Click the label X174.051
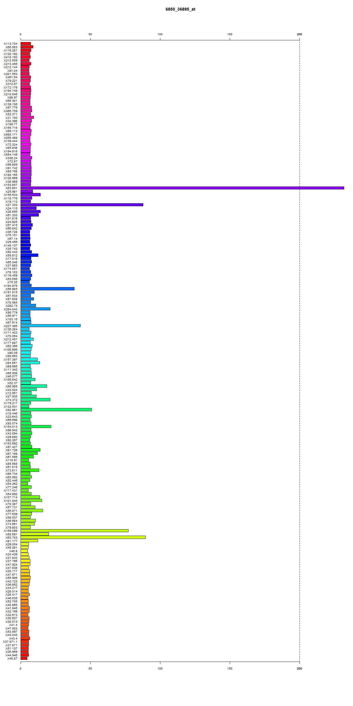Viewport: 353px width, 706px height. (11, 269)
